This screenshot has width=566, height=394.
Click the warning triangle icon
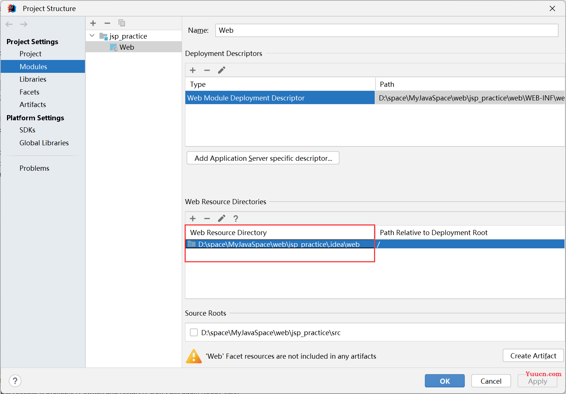[194, 356]
